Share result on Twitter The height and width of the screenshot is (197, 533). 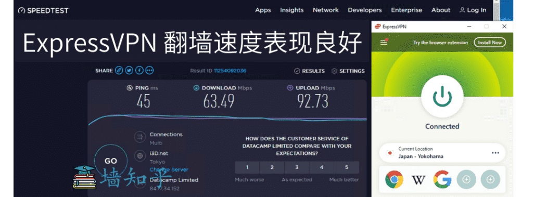[129, 71]
